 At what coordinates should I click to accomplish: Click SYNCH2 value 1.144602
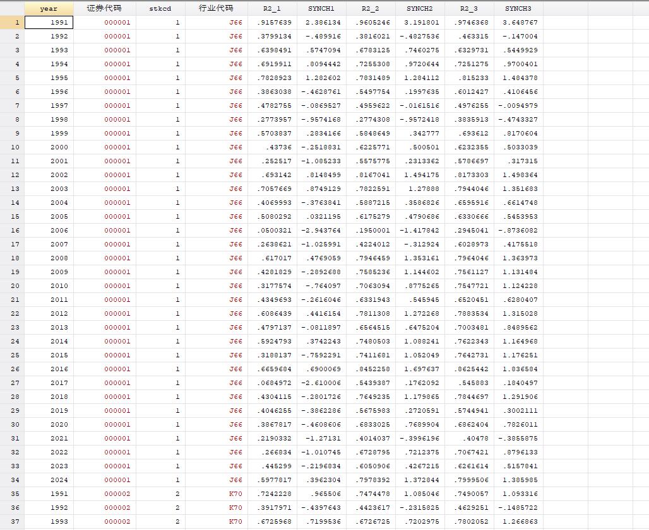[420, 272]
